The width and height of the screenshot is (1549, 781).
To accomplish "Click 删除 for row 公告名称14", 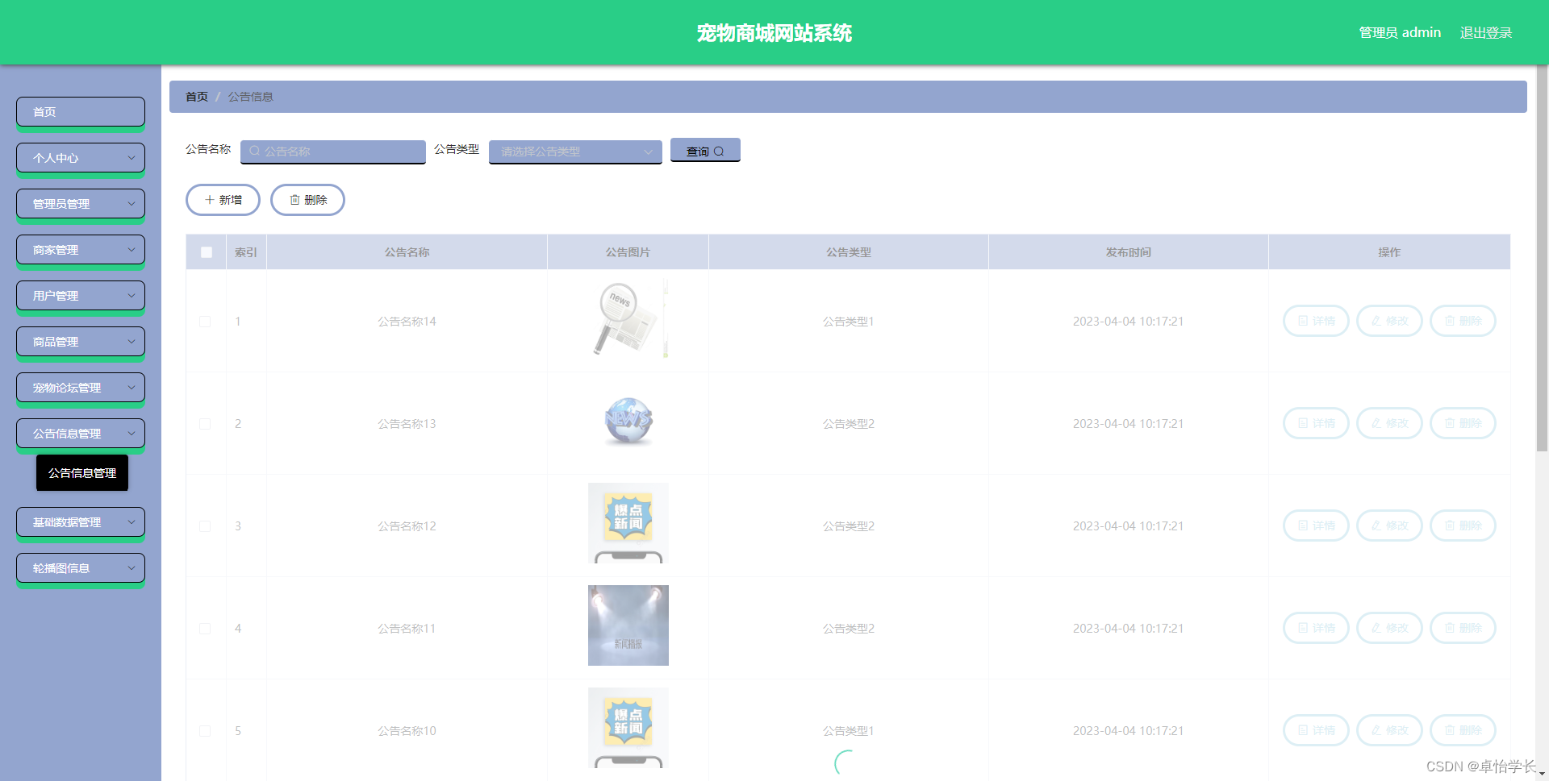I will click(1463, 321).
